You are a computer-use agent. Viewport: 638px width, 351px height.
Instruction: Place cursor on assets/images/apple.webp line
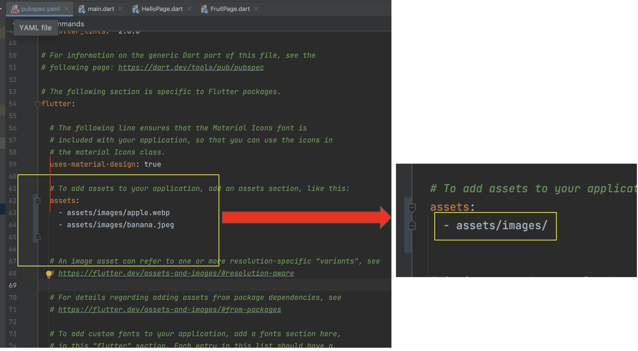coord(118,213)
